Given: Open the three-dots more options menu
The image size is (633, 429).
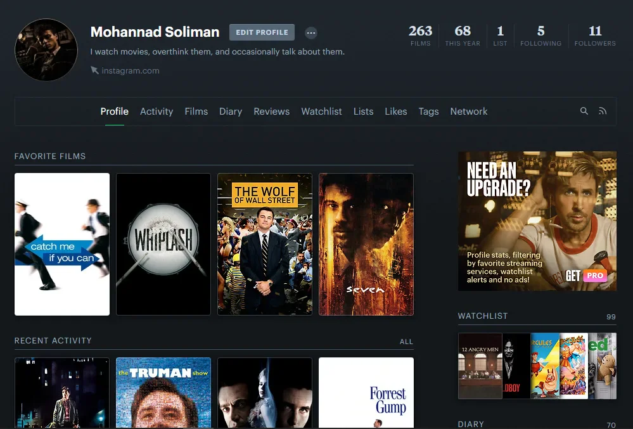Looking at the screenshot, I should [311, 33].
